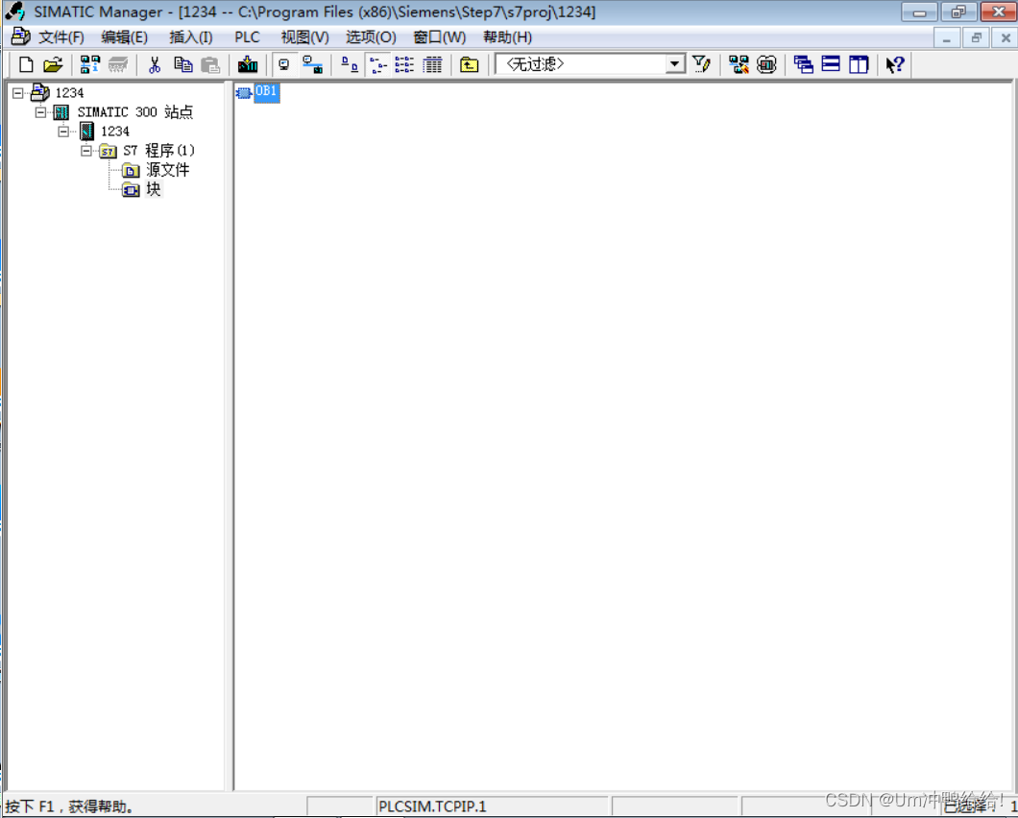
Task: Click the filter combo box showing <无过滤>
Action: coord(590,63)
